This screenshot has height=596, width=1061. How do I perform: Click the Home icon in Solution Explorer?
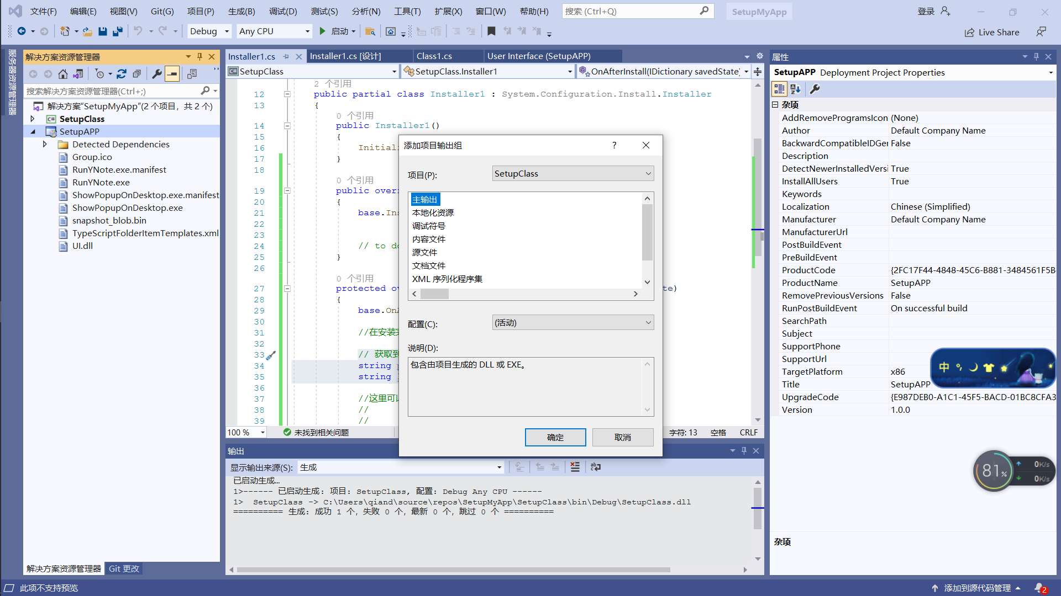tap(63, 74)
